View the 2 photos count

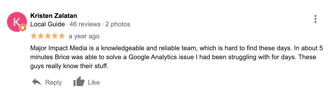(x=117, y=24)
